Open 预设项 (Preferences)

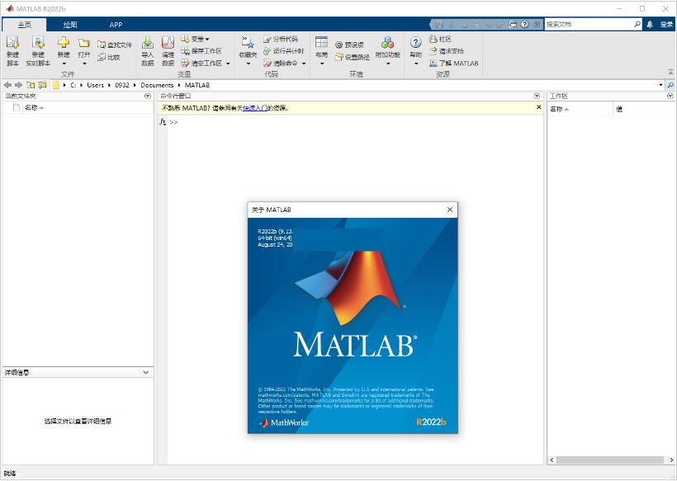[x=350, y=45]
